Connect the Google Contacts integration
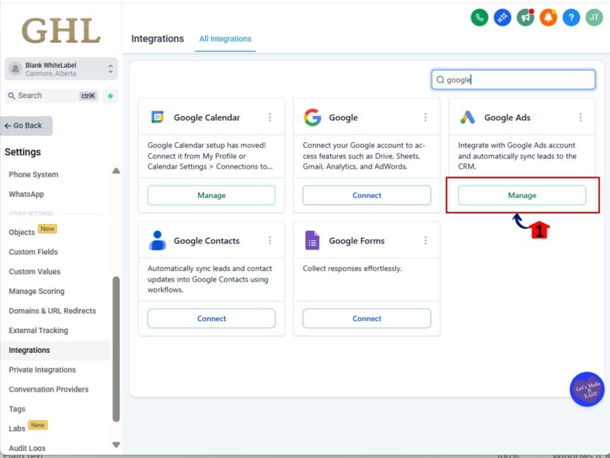 pos(211,318)
